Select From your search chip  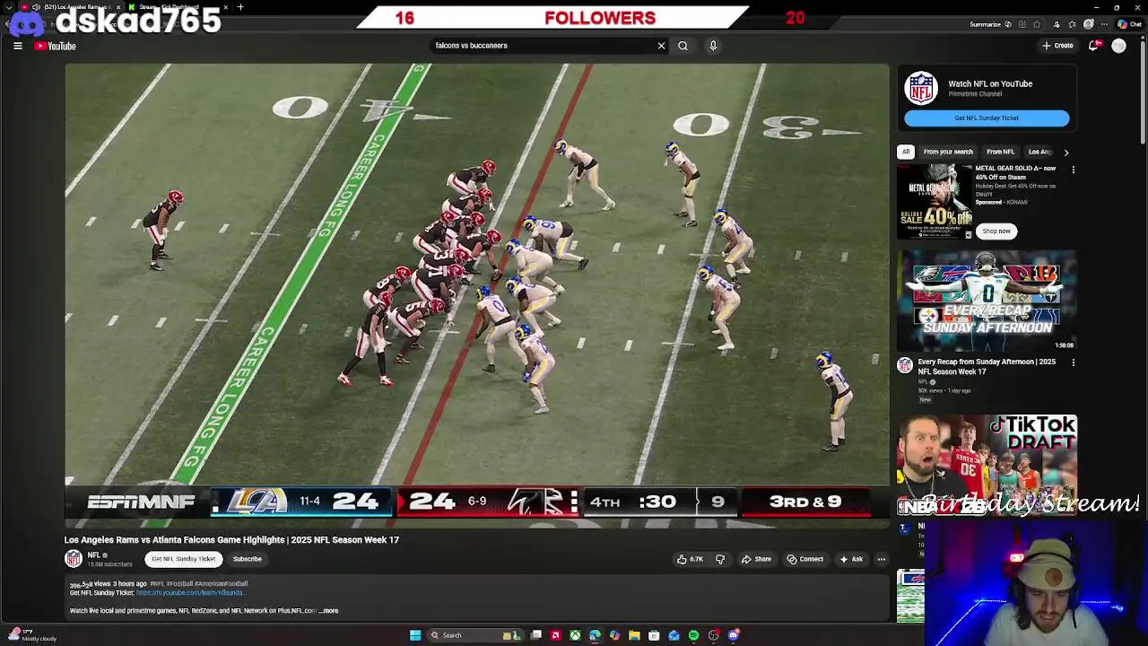pyautogui.click(x=948, y=152)
